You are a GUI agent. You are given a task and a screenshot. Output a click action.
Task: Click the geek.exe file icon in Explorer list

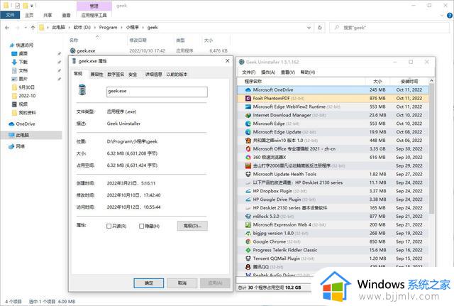pos(73,50)
